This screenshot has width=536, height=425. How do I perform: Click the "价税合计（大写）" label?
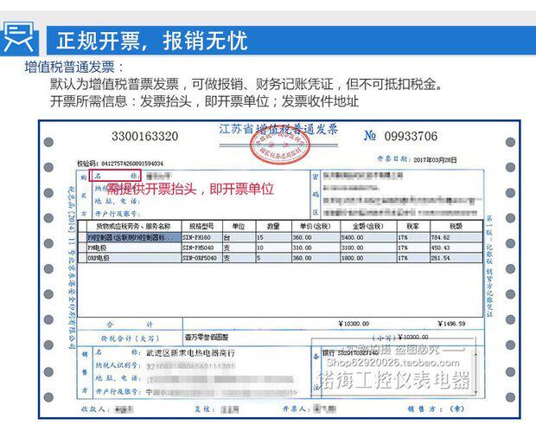tap(130, 338)
